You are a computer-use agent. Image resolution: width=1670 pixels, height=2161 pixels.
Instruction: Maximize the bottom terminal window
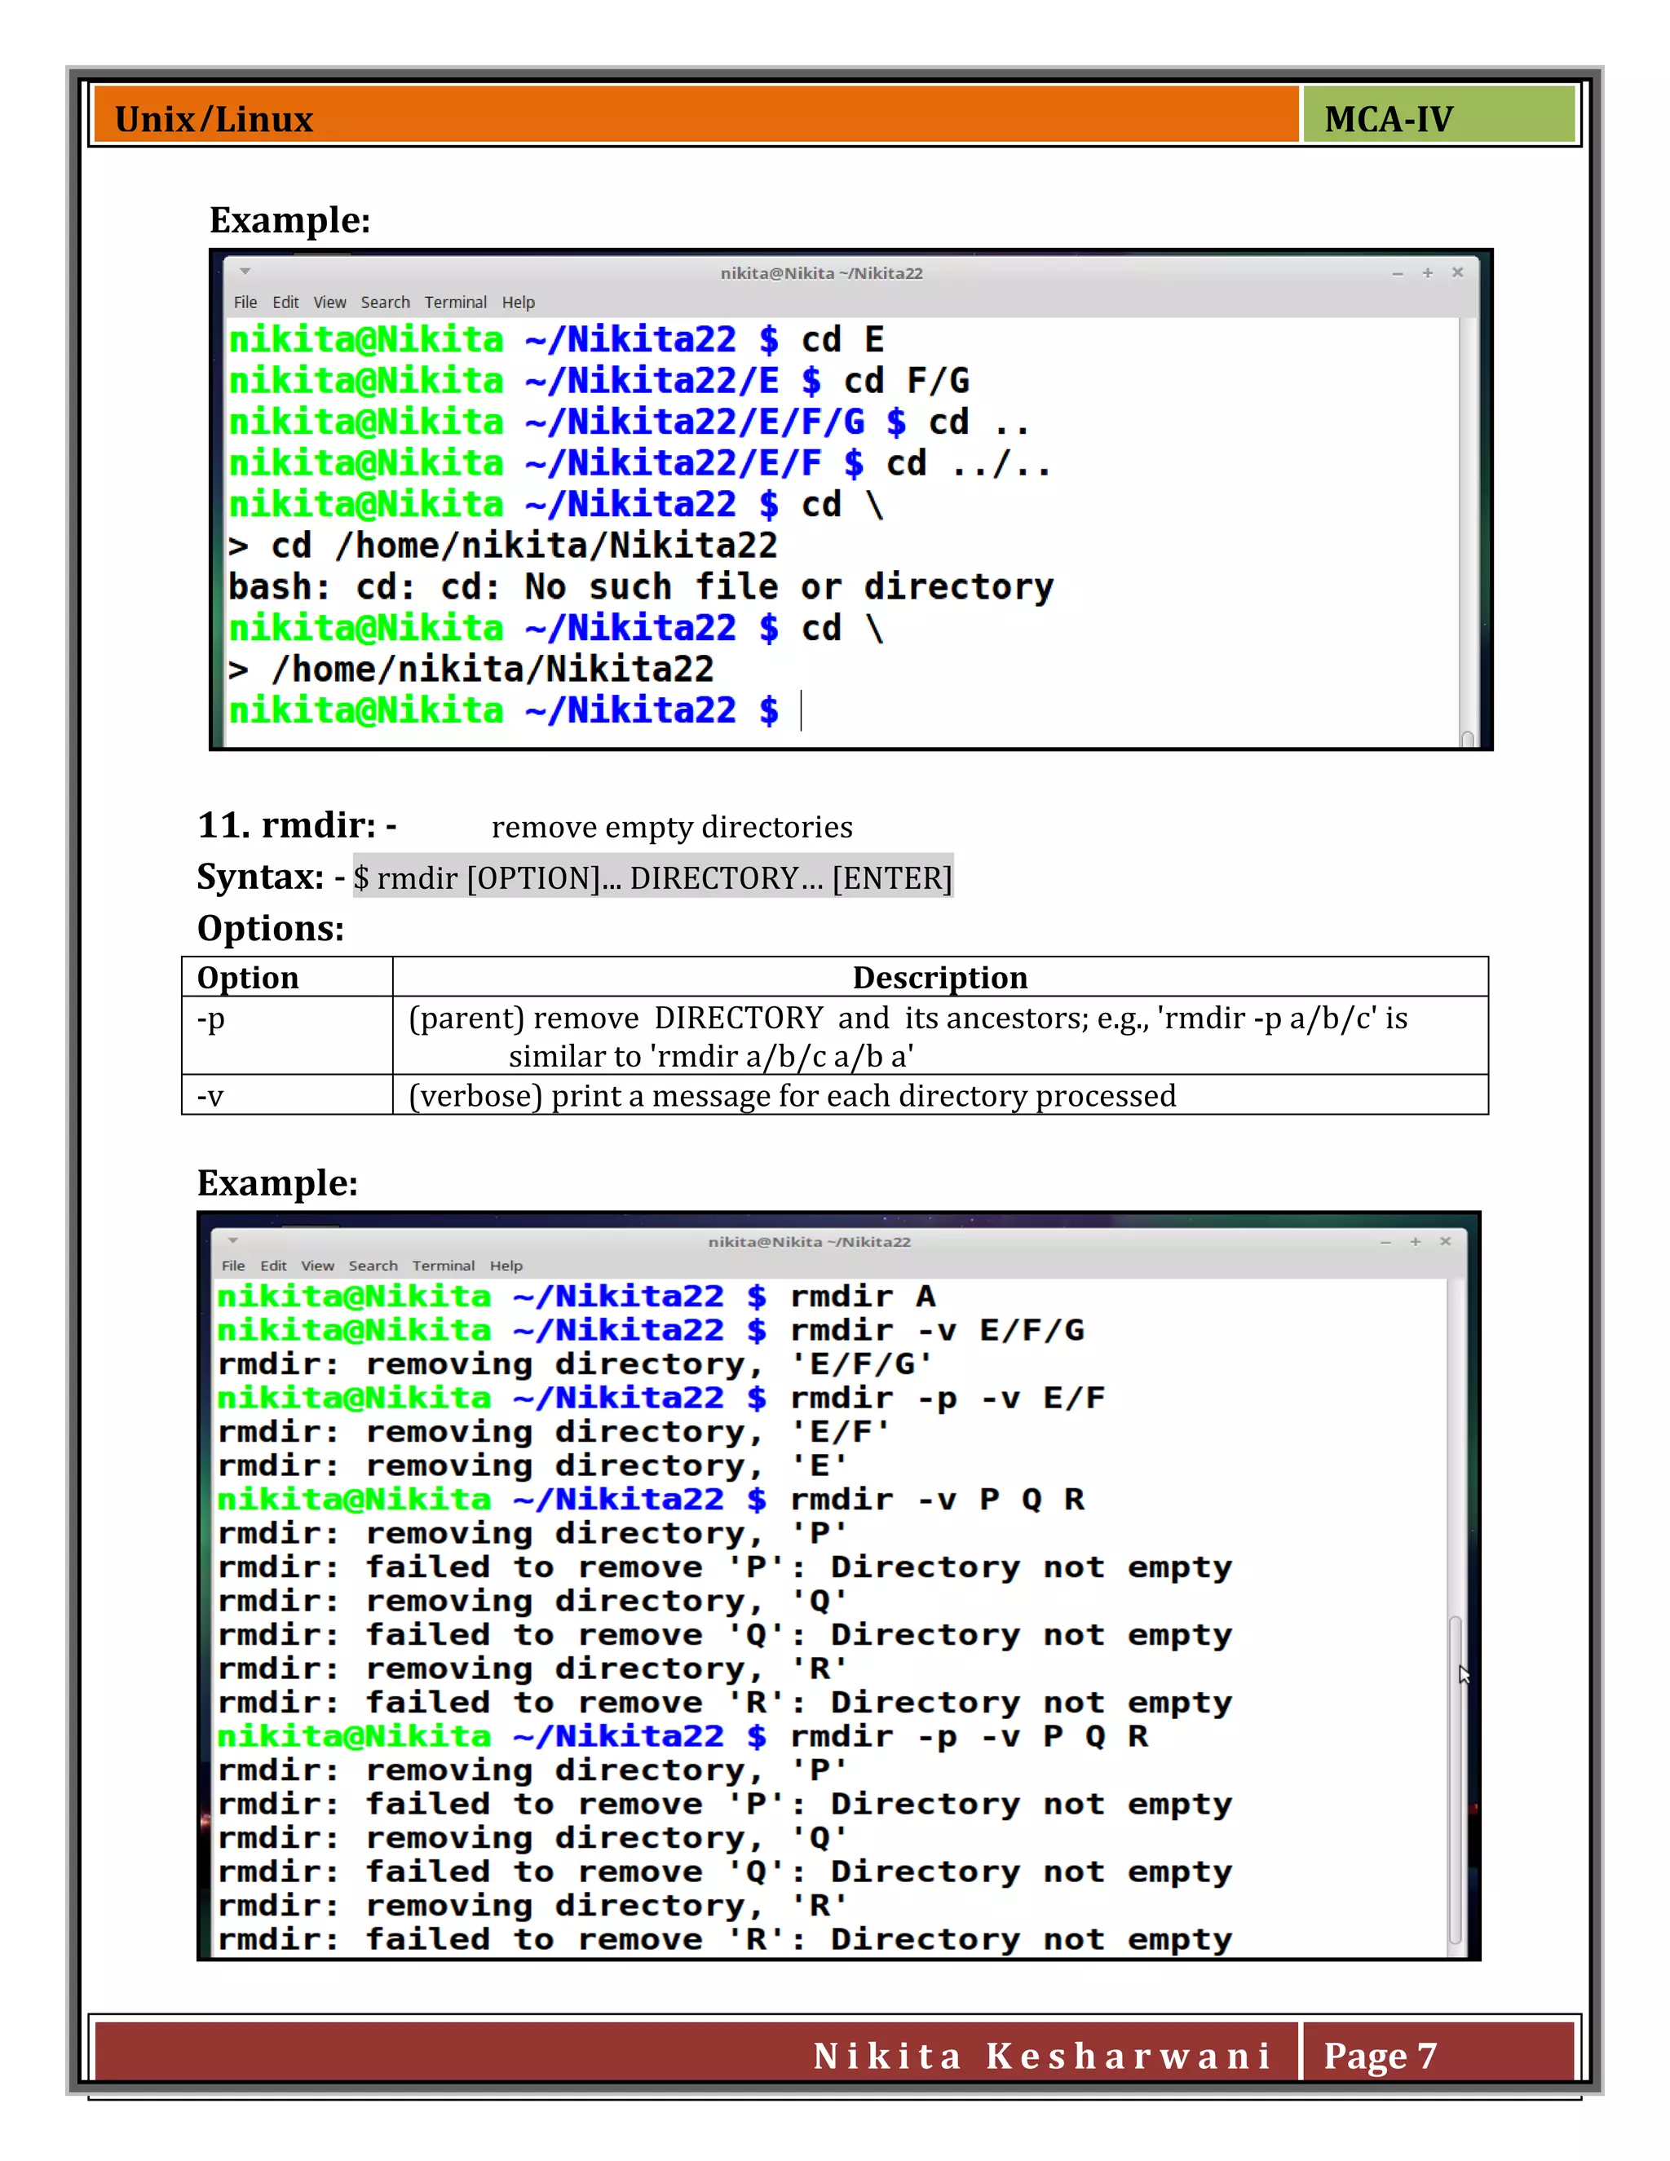[x=1416, y=1241]
